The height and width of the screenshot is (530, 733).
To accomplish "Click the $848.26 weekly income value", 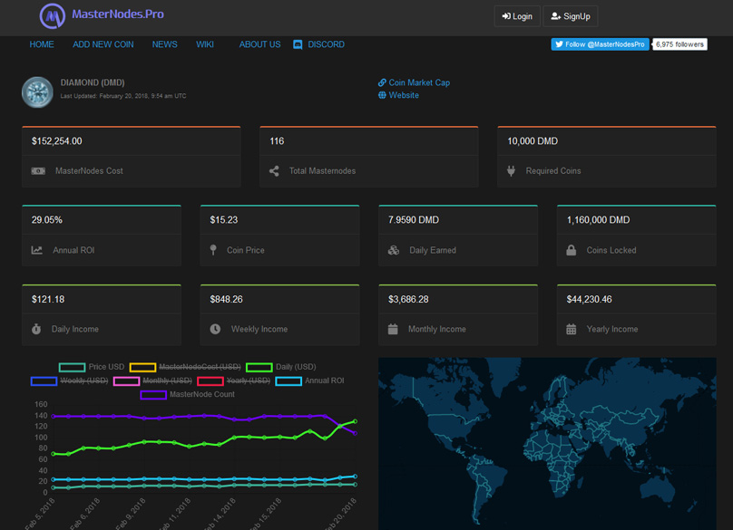I will pos(226,299).
